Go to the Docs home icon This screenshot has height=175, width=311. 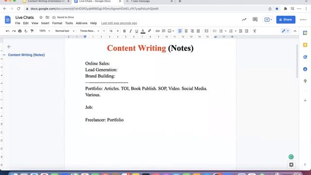click(8, 19)
